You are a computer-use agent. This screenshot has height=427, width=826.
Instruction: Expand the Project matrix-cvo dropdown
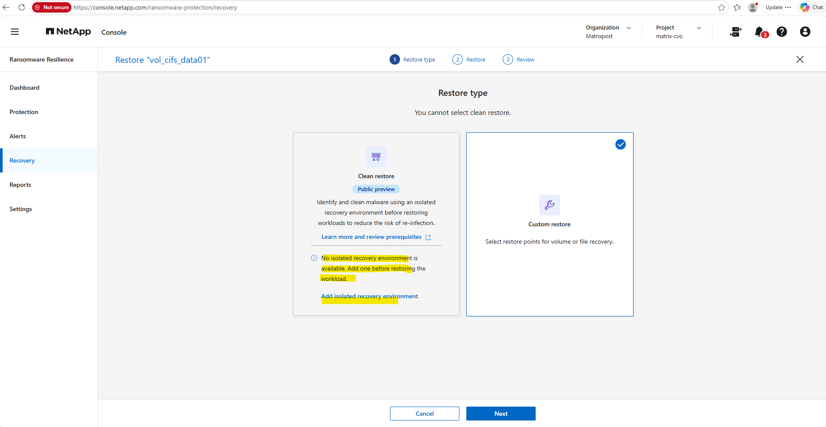[x=679, y=32]
